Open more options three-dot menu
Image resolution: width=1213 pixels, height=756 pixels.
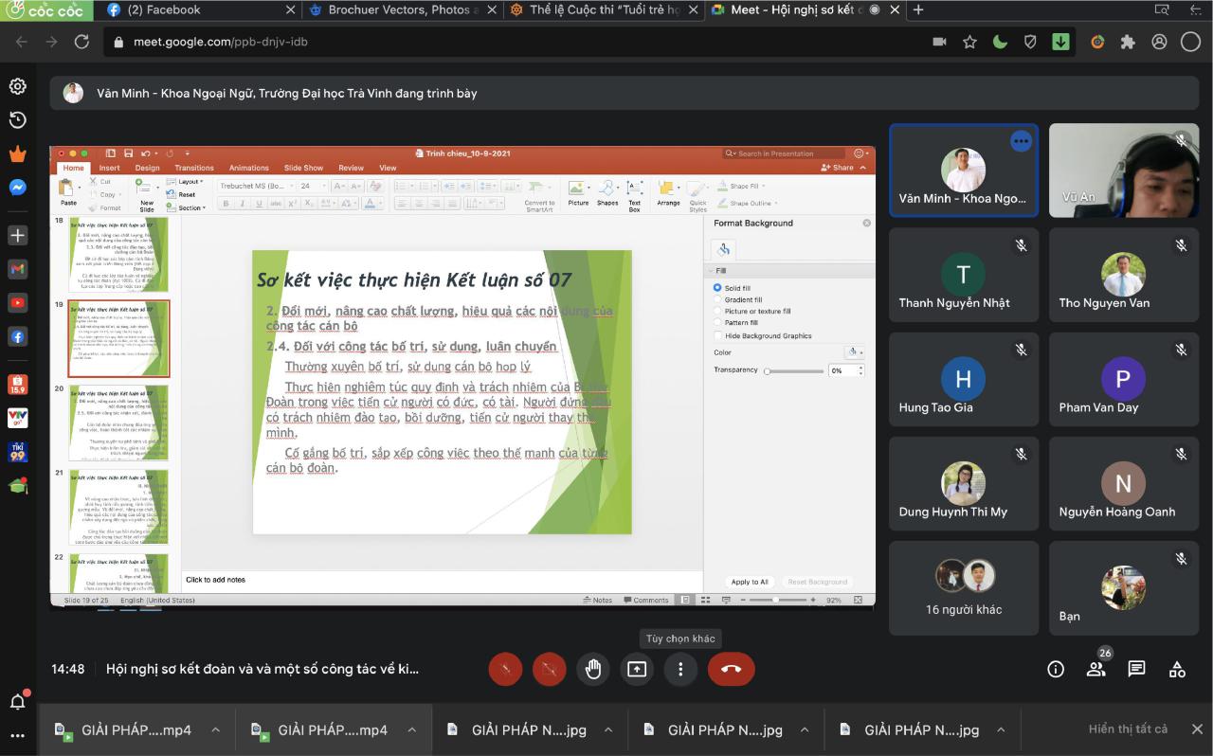click(680, 669)
